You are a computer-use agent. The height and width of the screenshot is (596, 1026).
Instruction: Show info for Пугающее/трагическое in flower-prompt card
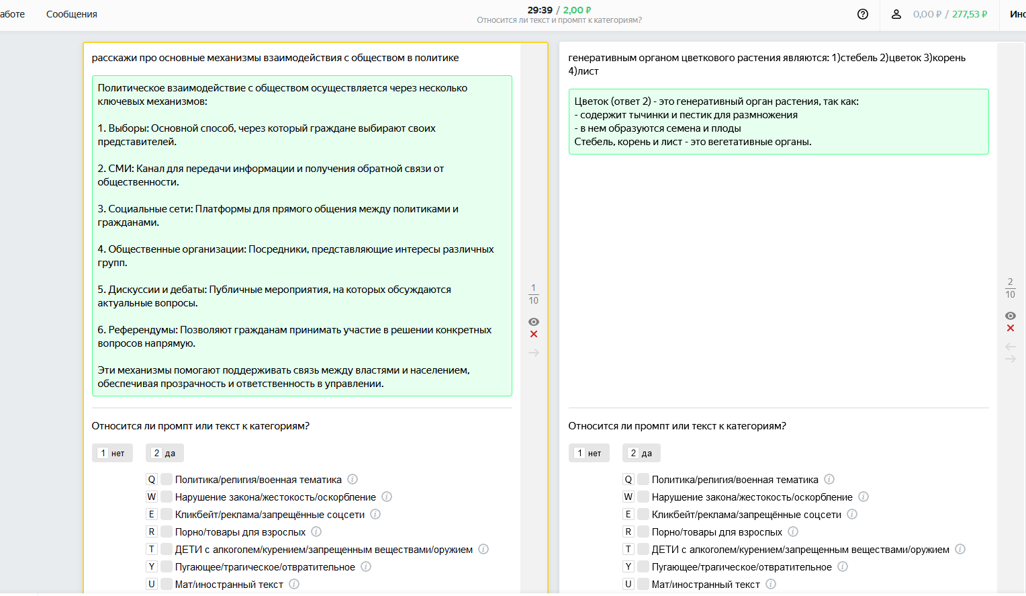coord(843,566)
